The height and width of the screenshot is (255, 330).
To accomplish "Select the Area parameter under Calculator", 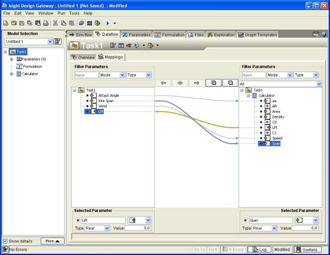I will pos(276,112).
